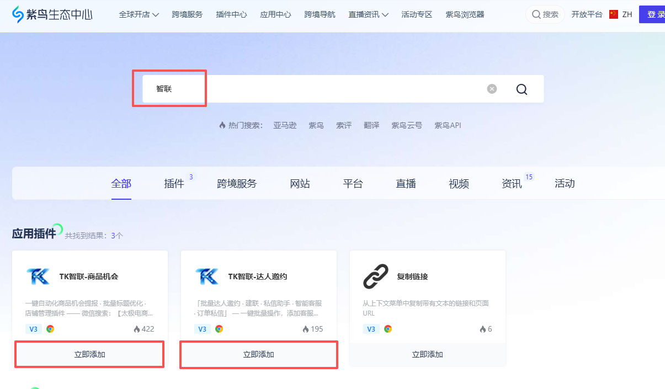
Task: Click the Chrome icon on the TK智联-达人邀约 card
Action: click(x=219, y=328)
